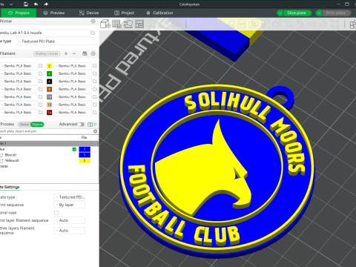The image size is (356, 267).
Task: Open first layer filament sequence Auto dropdown
Action: [70, 220]
